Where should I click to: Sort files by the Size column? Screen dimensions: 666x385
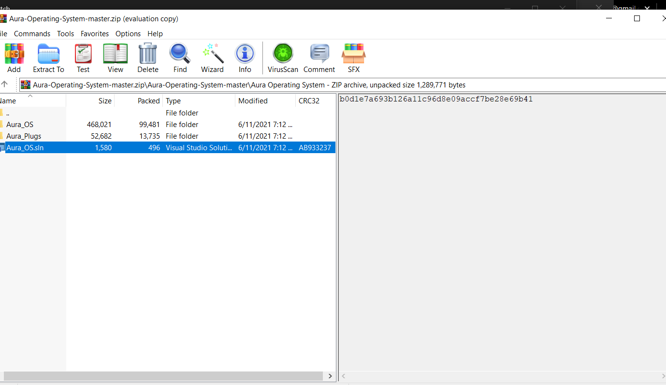[x=104, y=100]
